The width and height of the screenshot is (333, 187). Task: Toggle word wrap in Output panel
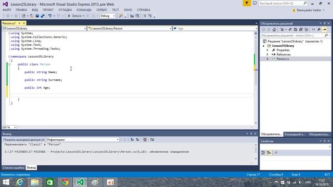tap(152, 140)
